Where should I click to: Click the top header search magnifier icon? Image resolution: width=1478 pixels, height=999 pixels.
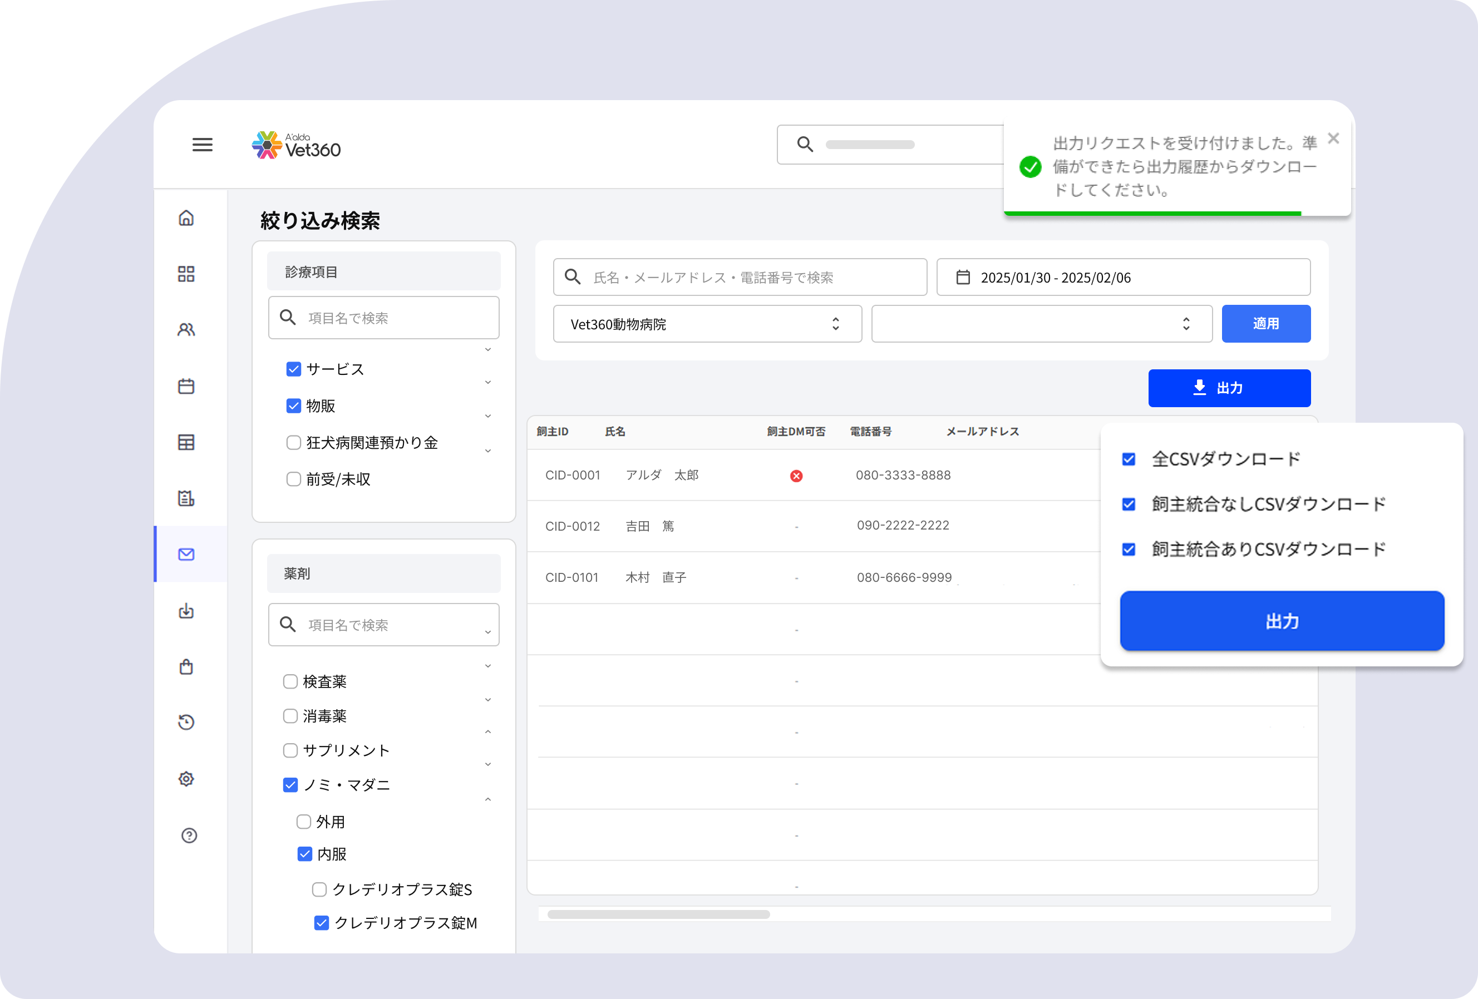pyautogui.click(x=805, y=144)
